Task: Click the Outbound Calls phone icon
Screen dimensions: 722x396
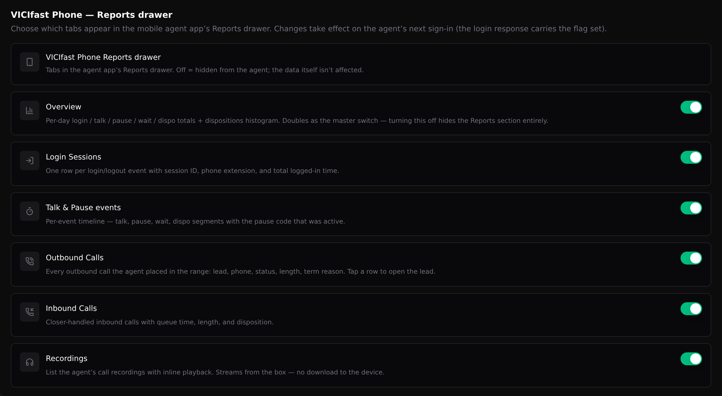Action: click(x=29, y=261)
